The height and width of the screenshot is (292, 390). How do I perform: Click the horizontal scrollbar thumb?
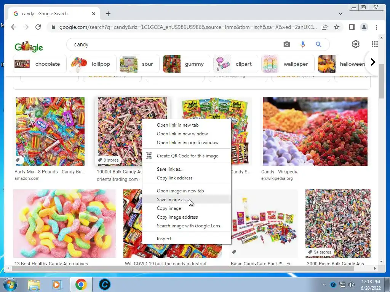183,268
